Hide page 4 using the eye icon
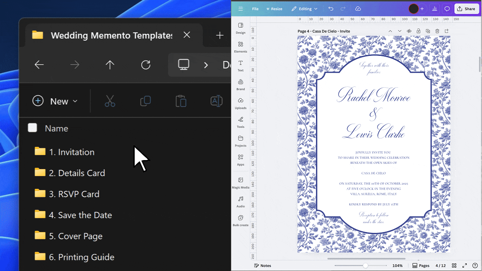This screenshot has height=271, width=482. pyautogui.click(x=409, y=31)
